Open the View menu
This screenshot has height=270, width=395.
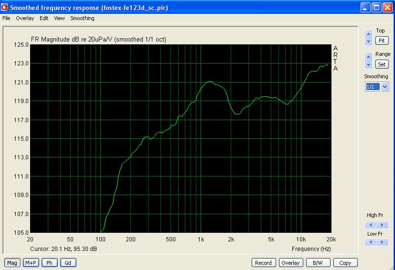click(59, 18)
